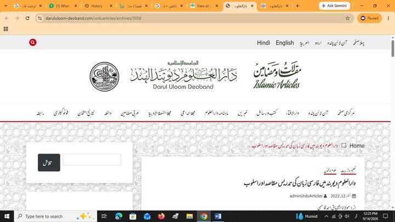Open Outlook from taskbar

147,216
